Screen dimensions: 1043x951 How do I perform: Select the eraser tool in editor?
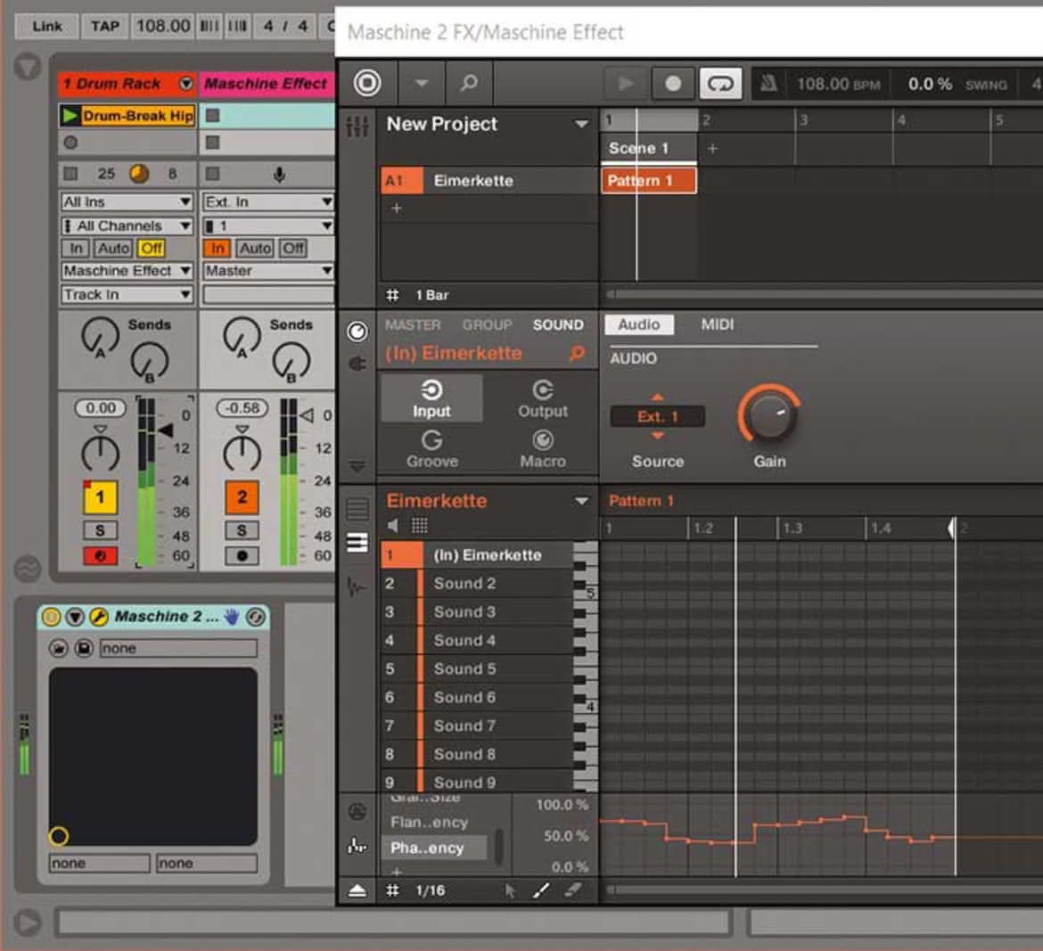(x=572, y=890)
